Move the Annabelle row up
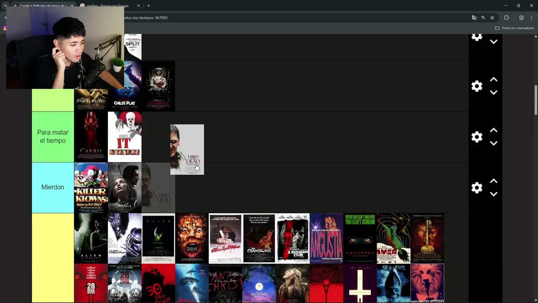Screen dimensions: 538x303 pos(494,80)
